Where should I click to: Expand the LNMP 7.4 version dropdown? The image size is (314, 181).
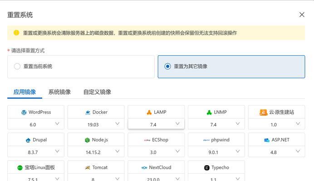pyautogui.click(x=216, y=124)
